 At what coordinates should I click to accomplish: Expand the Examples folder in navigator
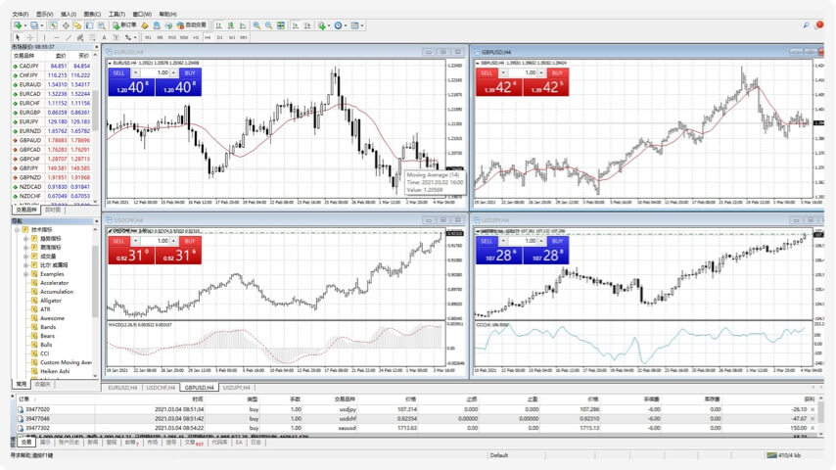[26, 274]
